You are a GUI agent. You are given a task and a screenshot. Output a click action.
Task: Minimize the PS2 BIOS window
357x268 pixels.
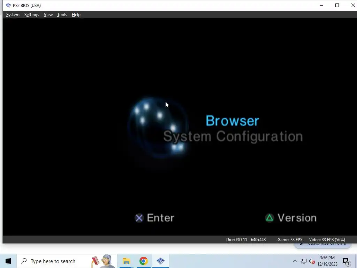tap(321, 5)
